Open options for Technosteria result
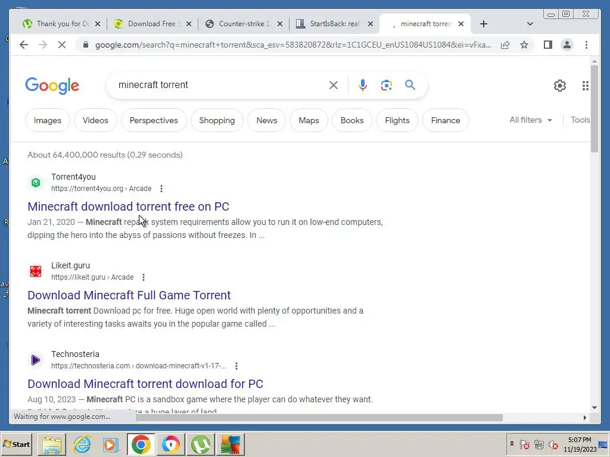Screen dimensions: 610x457 [236, 366]
